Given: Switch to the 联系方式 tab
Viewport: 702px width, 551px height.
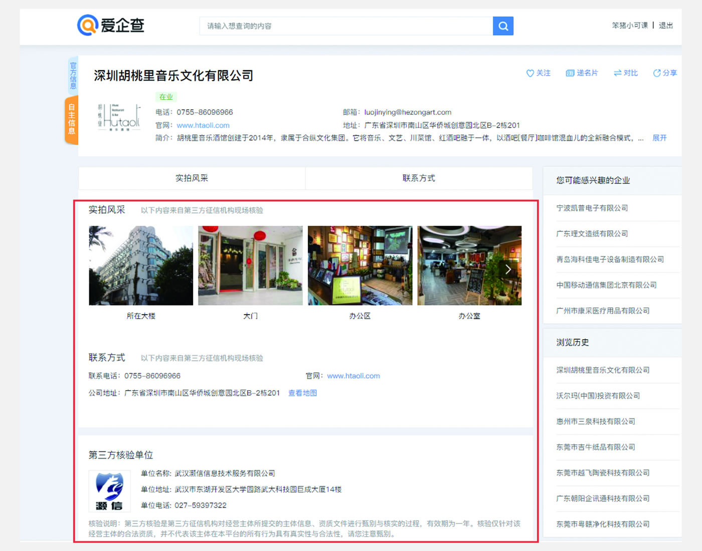Looking at the screenshot, I should click(x=419, y=178).
